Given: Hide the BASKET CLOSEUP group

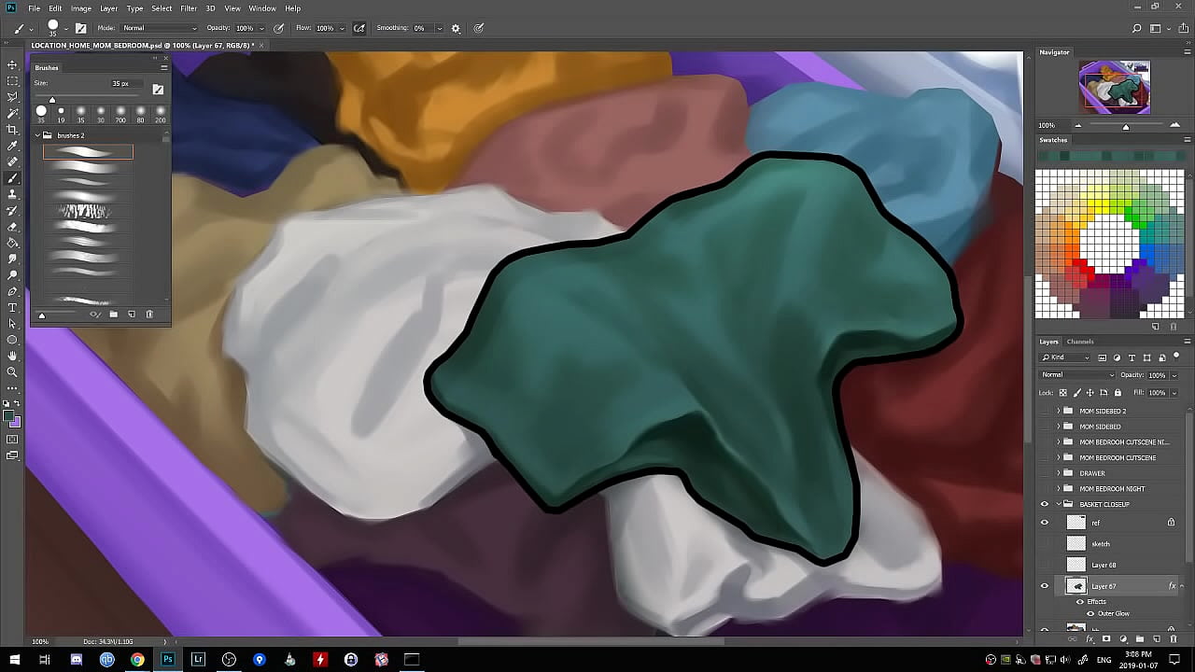Looking at the screenshot, I should point(1045,504).
